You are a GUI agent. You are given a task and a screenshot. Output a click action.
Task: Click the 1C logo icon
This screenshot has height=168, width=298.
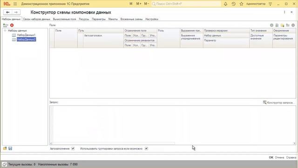point(7,4)
